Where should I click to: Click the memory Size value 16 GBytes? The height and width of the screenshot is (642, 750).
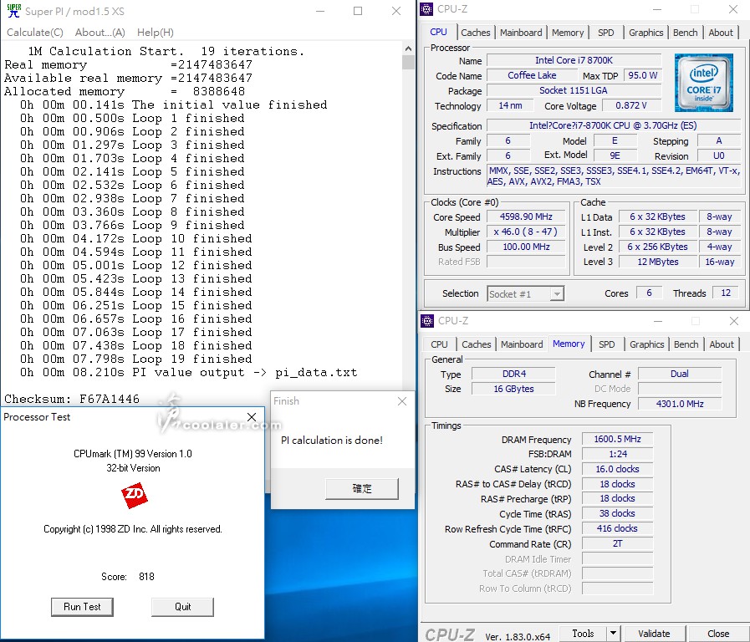(x=513, y=389)
